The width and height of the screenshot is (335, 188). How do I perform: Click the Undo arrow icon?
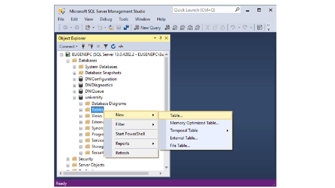pos(233,27)
